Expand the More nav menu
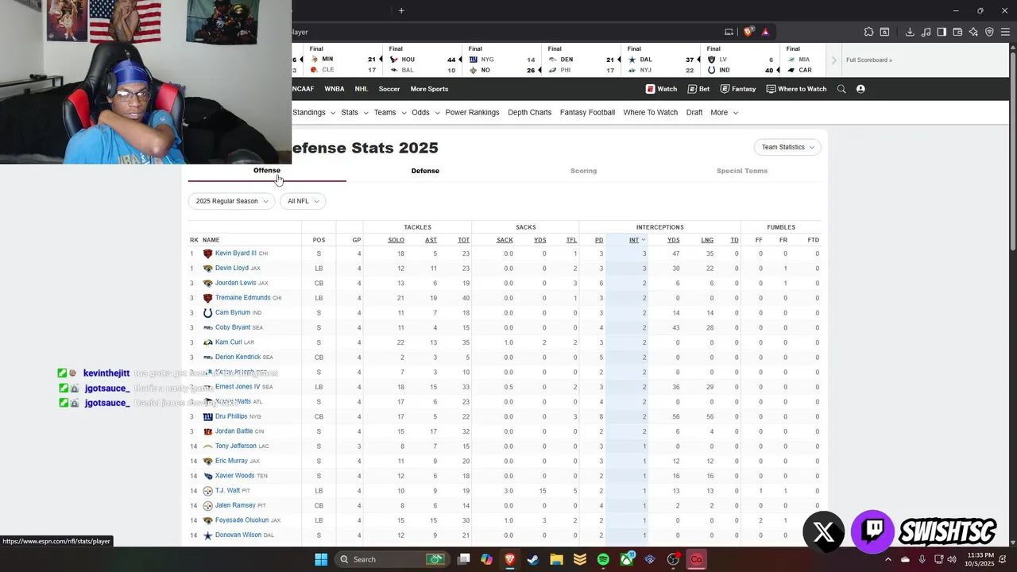1017x572 pixels. [724, 113]
